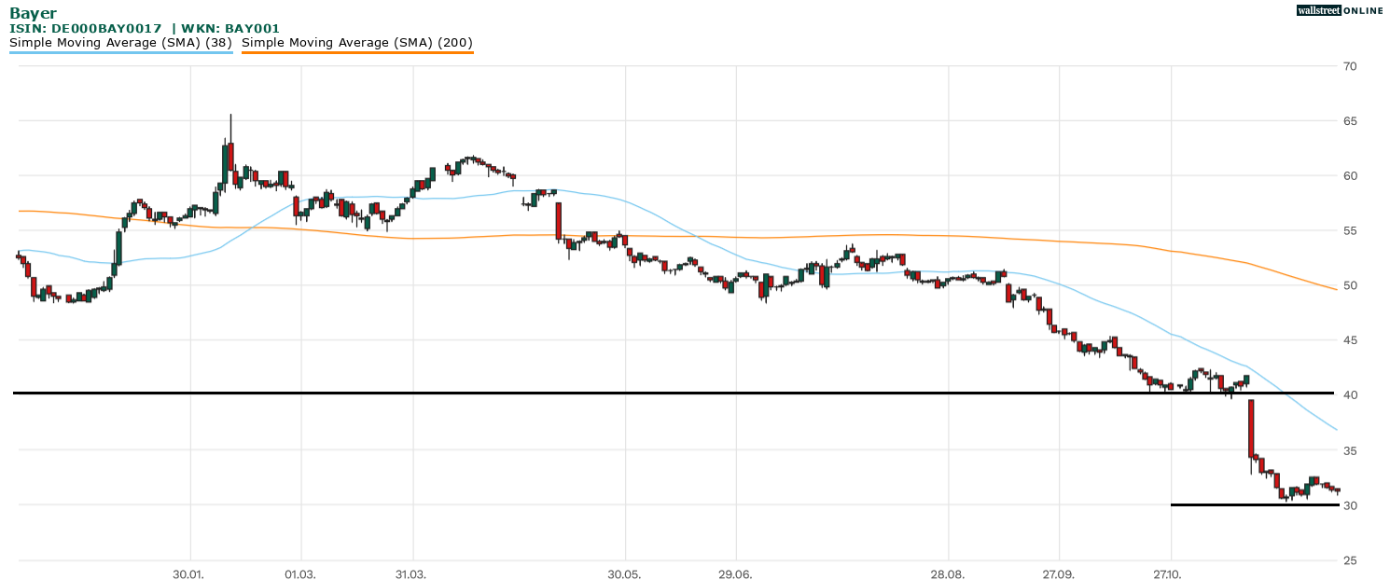Click the 27.09. date label
The height and width of the screenshot is (580, 1390).
click(x=1060, y=575)
